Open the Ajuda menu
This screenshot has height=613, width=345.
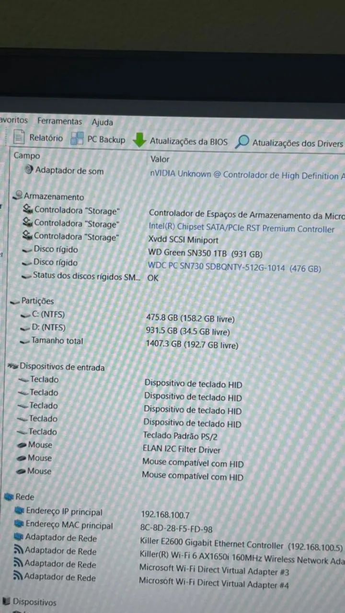(102, 122)
